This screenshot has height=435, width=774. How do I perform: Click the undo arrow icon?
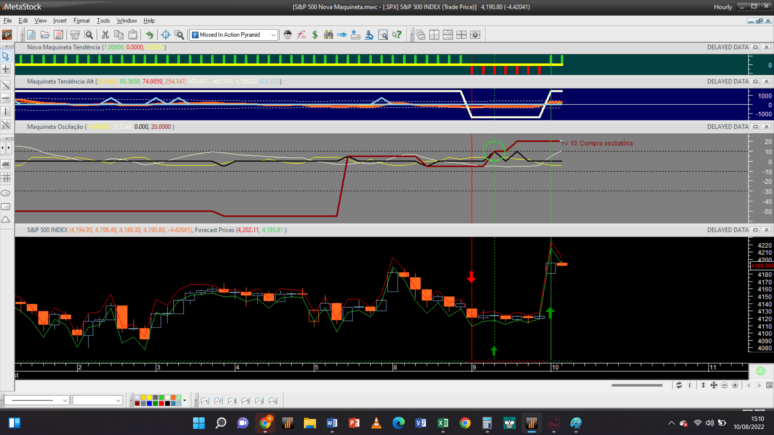pyautogui.click(x=149, y=35)
